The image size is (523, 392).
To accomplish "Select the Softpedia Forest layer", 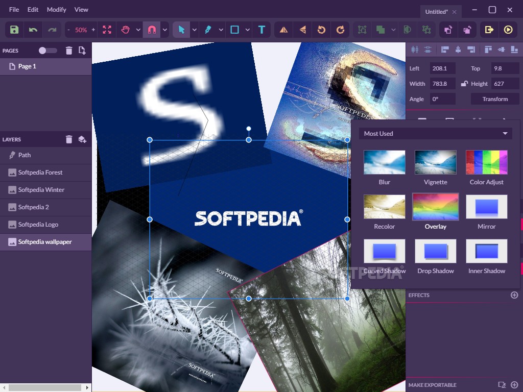I will pyautogui.click(x=45, y=173).
